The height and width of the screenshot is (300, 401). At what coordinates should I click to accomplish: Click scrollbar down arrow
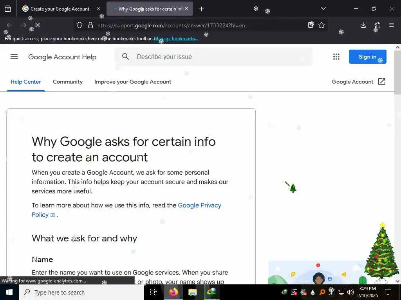pyautogui.click(x=397, y=281)
